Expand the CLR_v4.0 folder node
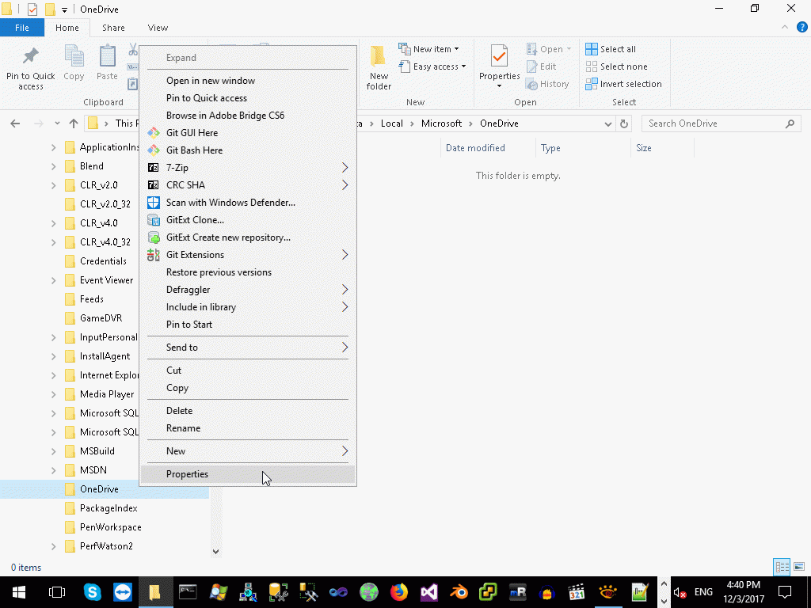Image resolution: width=811 pixels, height=608 pixels. [54, 223]
